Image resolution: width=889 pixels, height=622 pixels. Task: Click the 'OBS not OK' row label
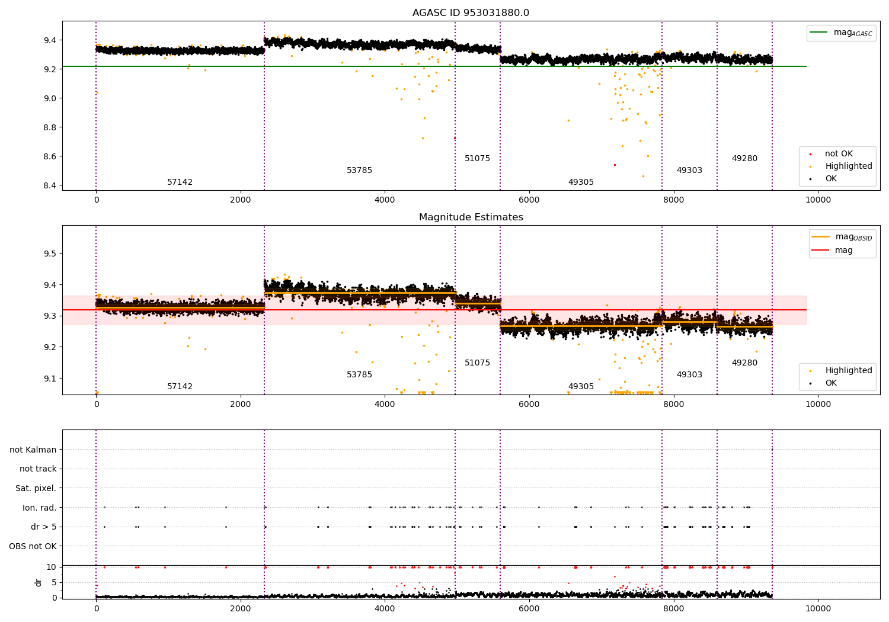pos(33,547)
